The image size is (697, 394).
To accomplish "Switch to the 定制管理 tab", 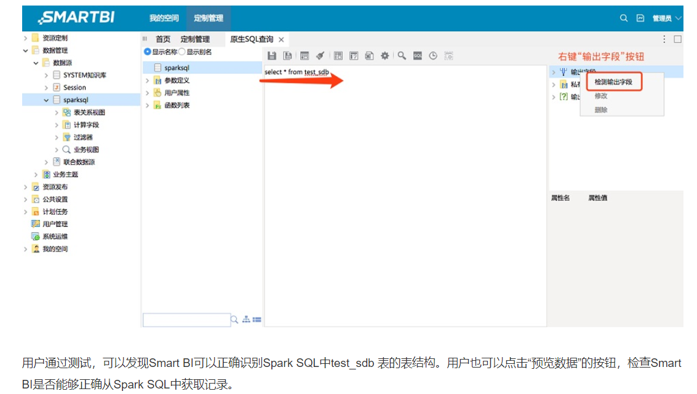I will click(x=195, y=39).
